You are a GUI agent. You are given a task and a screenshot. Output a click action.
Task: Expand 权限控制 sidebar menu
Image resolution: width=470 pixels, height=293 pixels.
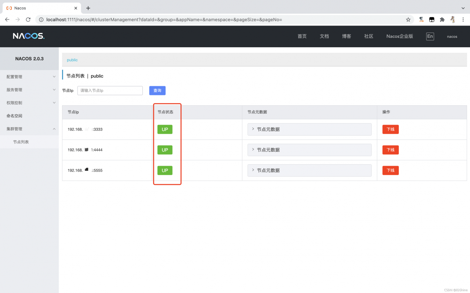(x=29, y=103)
